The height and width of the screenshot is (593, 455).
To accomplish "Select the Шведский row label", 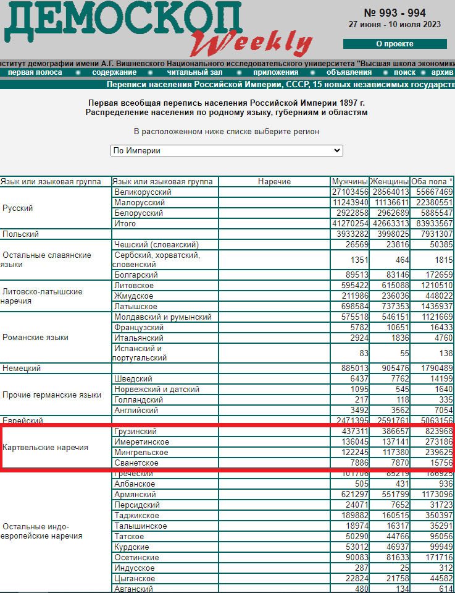I will 133,379.
